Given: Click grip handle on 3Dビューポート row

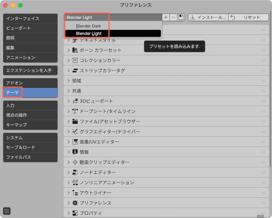Looking at the screenshot, I should click(263, 101).
